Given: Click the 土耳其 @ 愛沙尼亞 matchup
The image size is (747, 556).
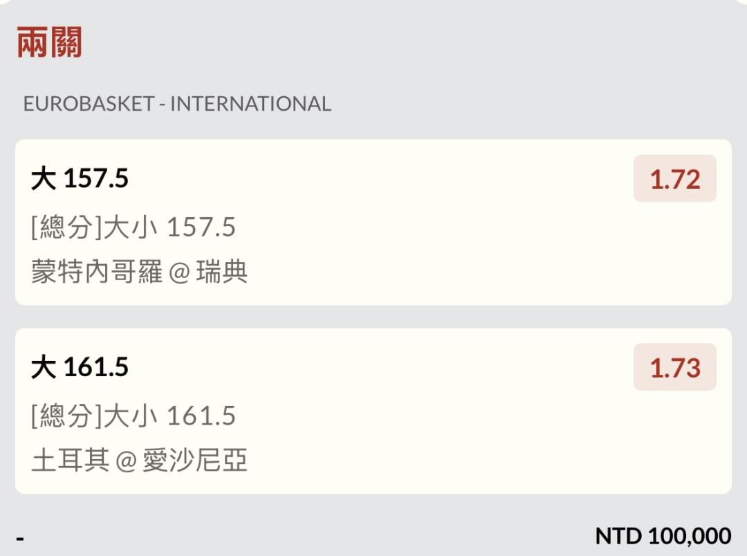Looking at the screenshot, I should coord(139,461).
